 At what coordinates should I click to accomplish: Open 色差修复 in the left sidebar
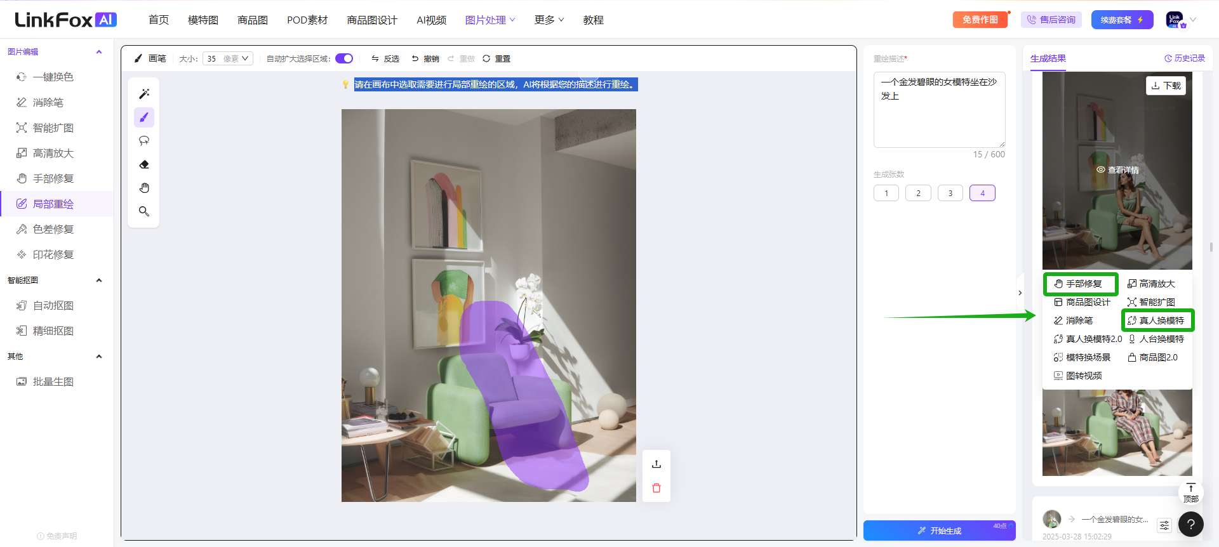(x=53, y=229)
